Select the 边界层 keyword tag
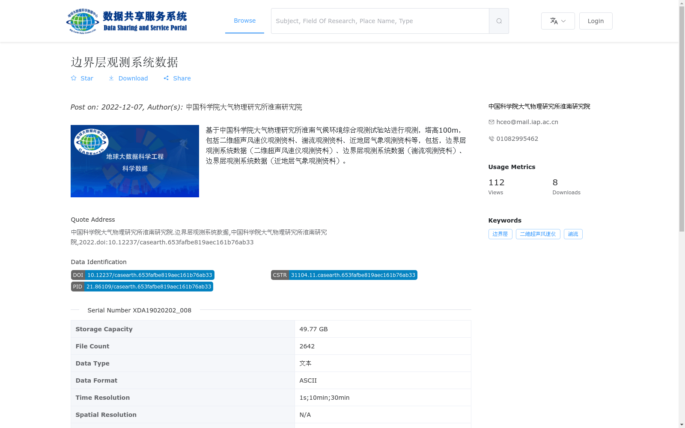The height and width of the screenshot is (428, 685). coord(500,234)
